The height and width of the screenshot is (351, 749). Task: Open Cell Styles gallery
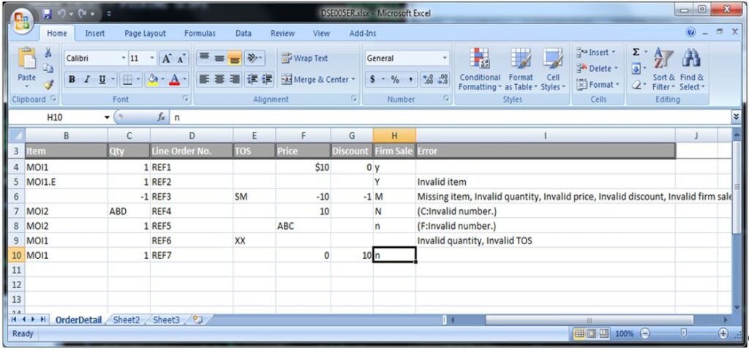(x=553, y=69)
